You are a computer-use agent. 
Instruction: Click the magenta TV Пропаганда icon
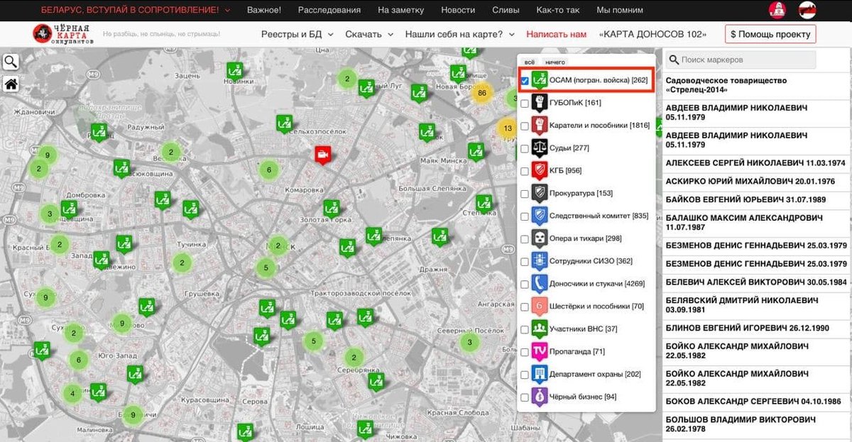point(540,351)
